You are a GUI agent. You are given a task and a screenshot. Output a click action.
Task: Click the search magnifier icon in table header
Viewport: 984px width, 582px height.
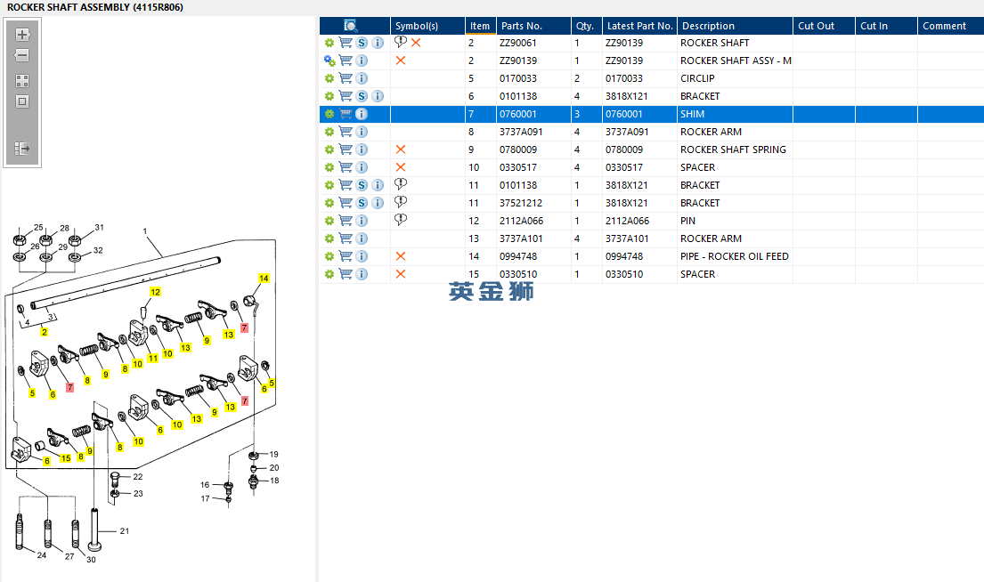pyautogui.click(x=350, y=26)
